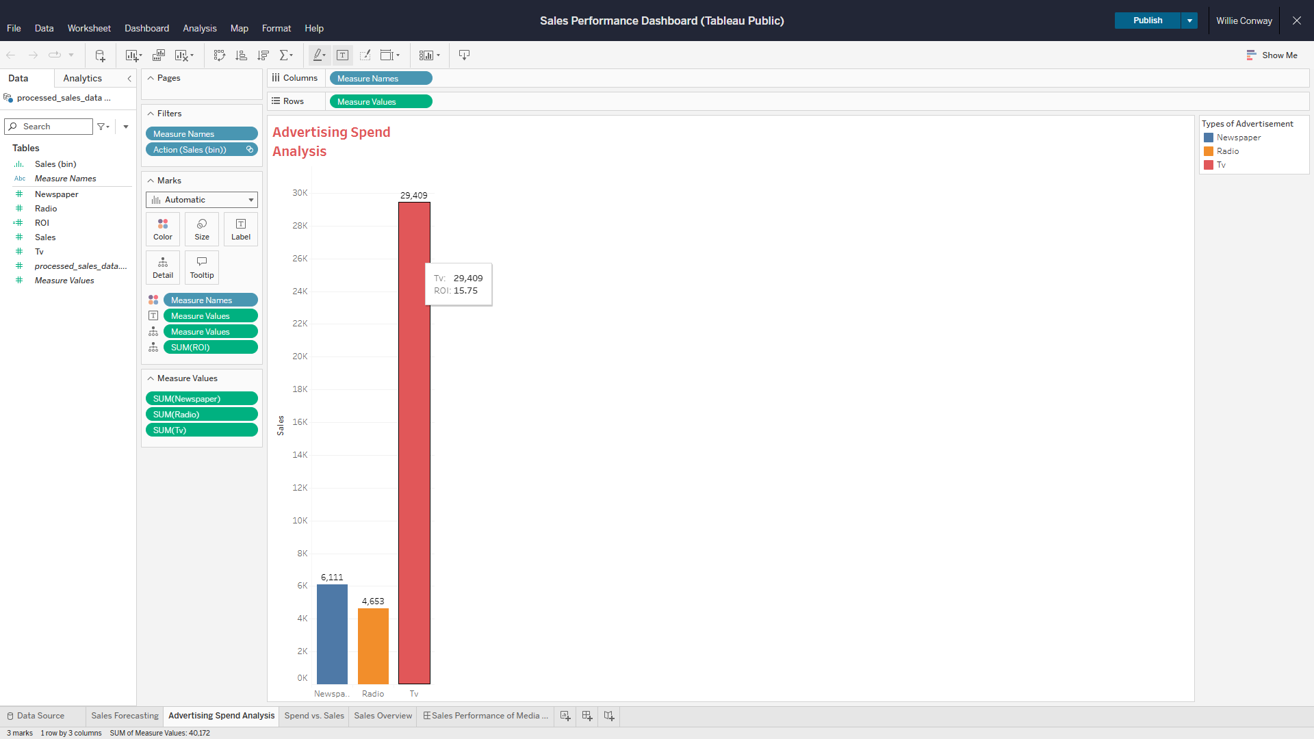Image resolution: width=1314 pixels, height=739 pixels.
Task: Click the Color button in Marks card
Action: point(163,229)
